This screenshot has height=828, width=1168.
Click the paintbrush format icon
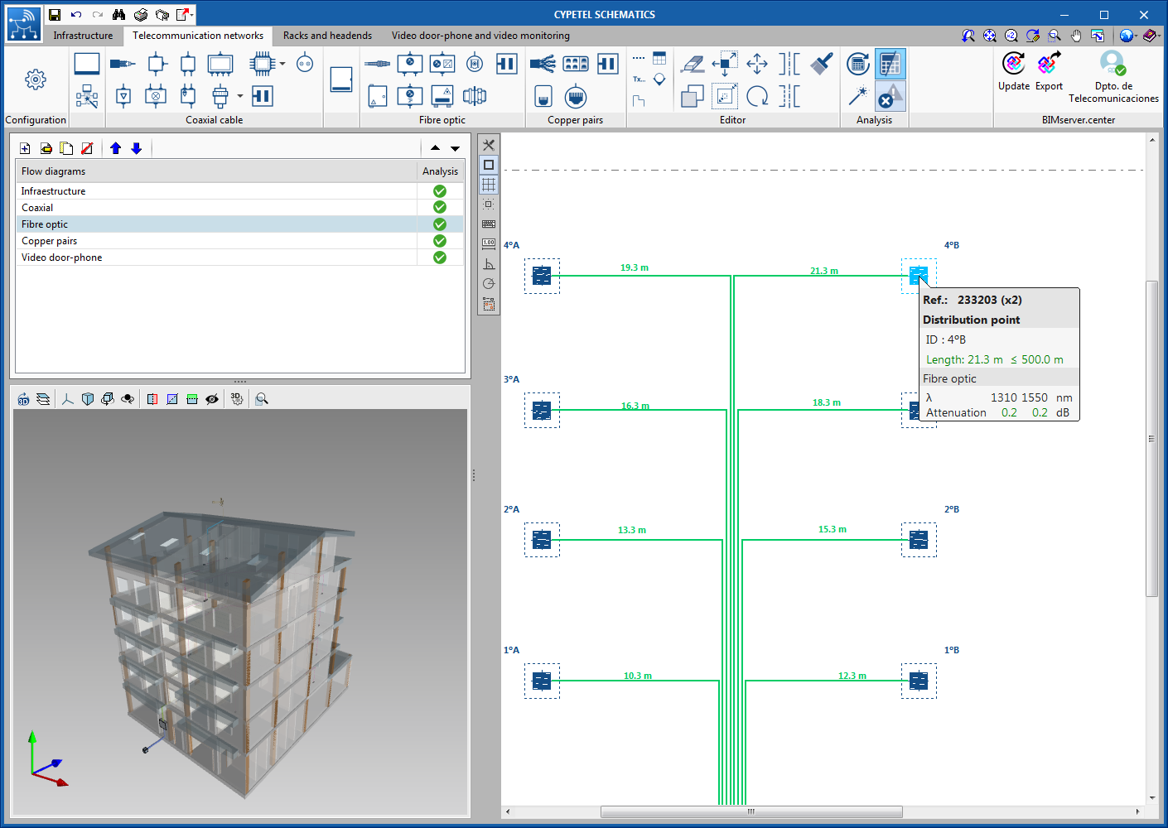[822, 64]
